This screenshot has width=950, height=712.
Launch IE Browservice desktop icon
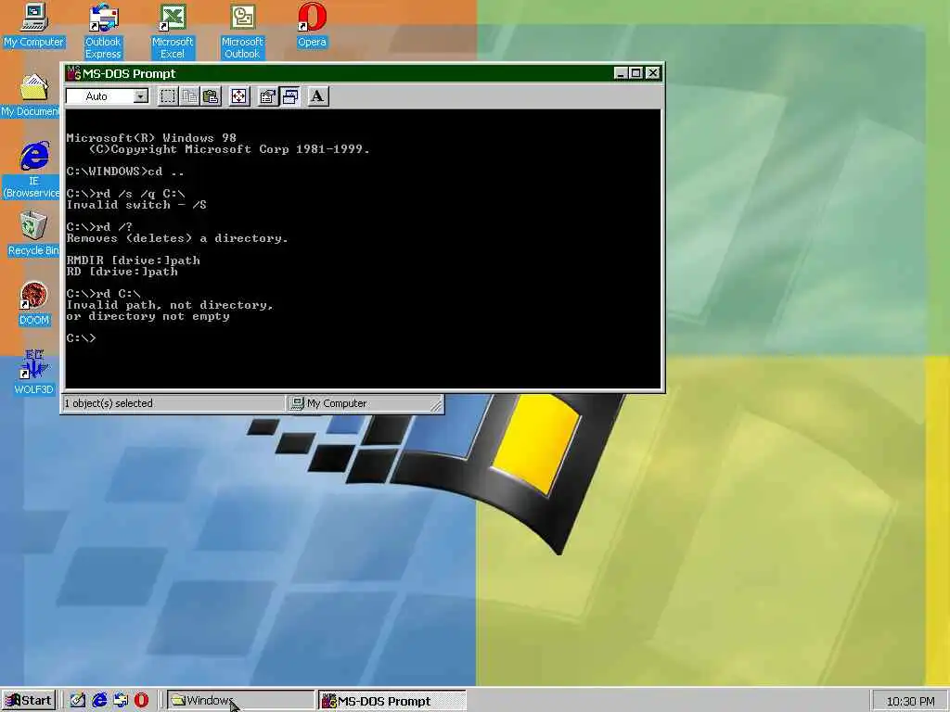(32, 171)
